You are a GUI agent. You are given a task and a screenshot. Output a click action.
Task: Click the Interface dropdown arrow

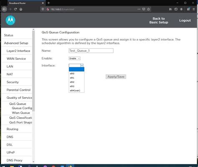[82, 65]
